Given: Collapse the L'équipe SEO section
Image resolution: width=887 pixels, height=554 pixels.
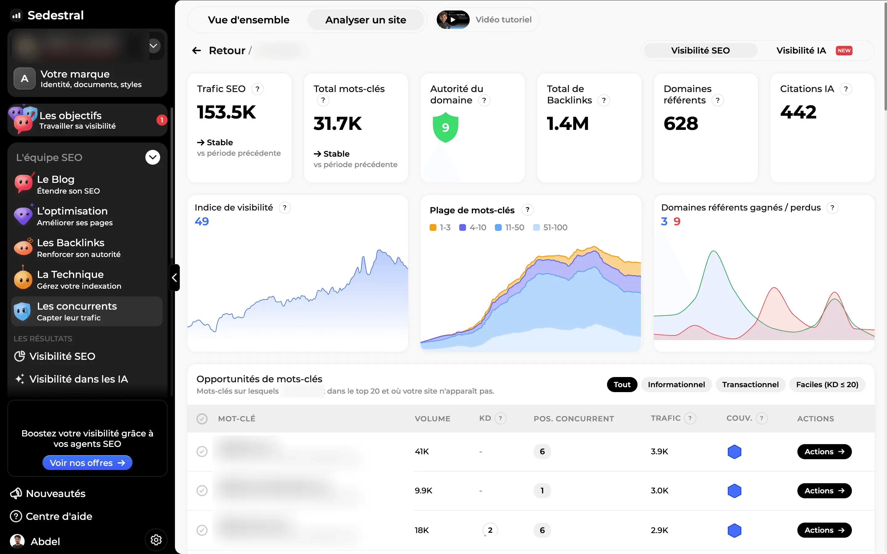Looking at the screenshot, I should (152, 157).
